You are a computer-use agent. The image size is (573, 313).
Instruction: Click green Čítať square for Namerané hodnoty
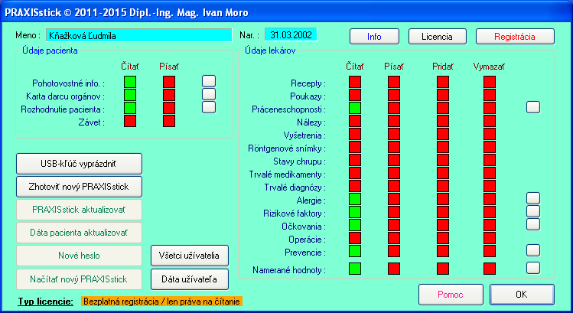[355, 269]
